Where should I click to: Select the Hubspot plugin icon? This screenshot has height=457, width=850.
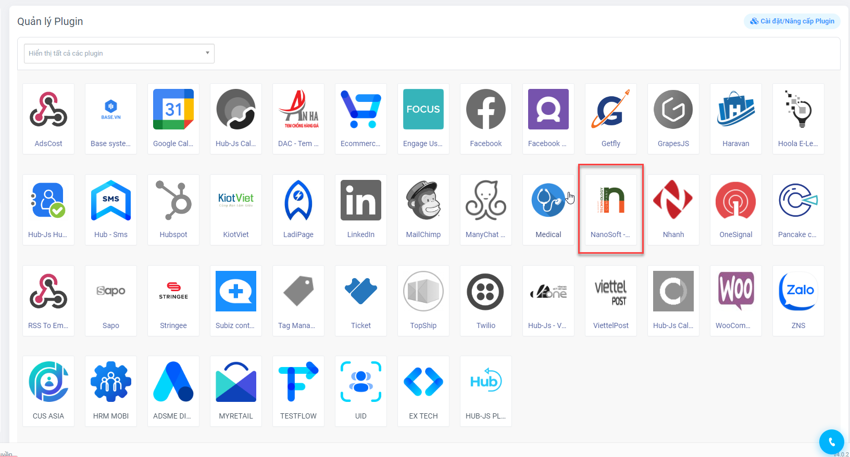coord(173,201)
